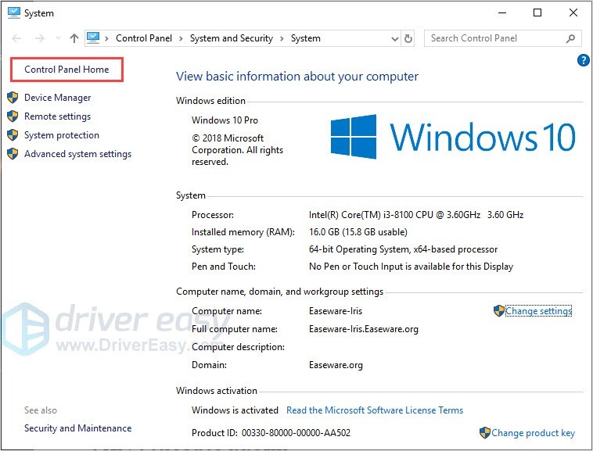Select the Windows 10 Pro edition text
593x451 pixels.
click(x=225, y=120)
